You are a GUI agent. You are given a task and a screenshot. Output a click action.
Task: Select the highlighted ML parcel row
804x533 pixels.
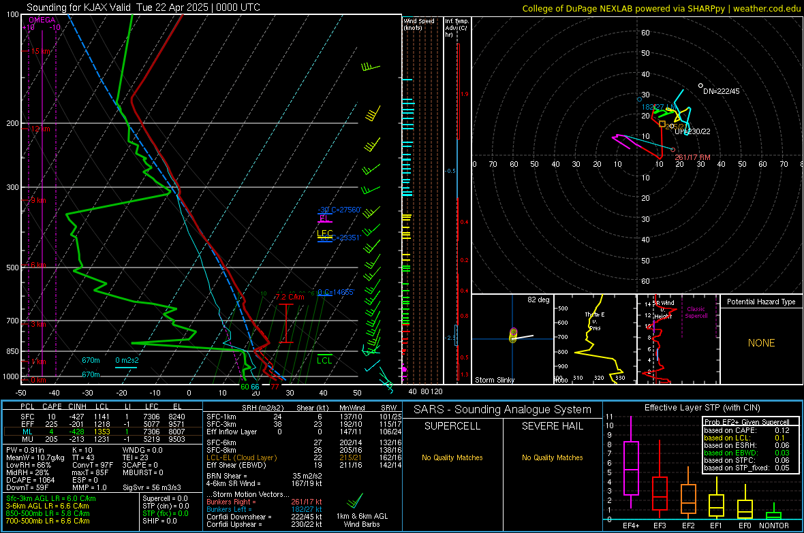click(102, 432)
